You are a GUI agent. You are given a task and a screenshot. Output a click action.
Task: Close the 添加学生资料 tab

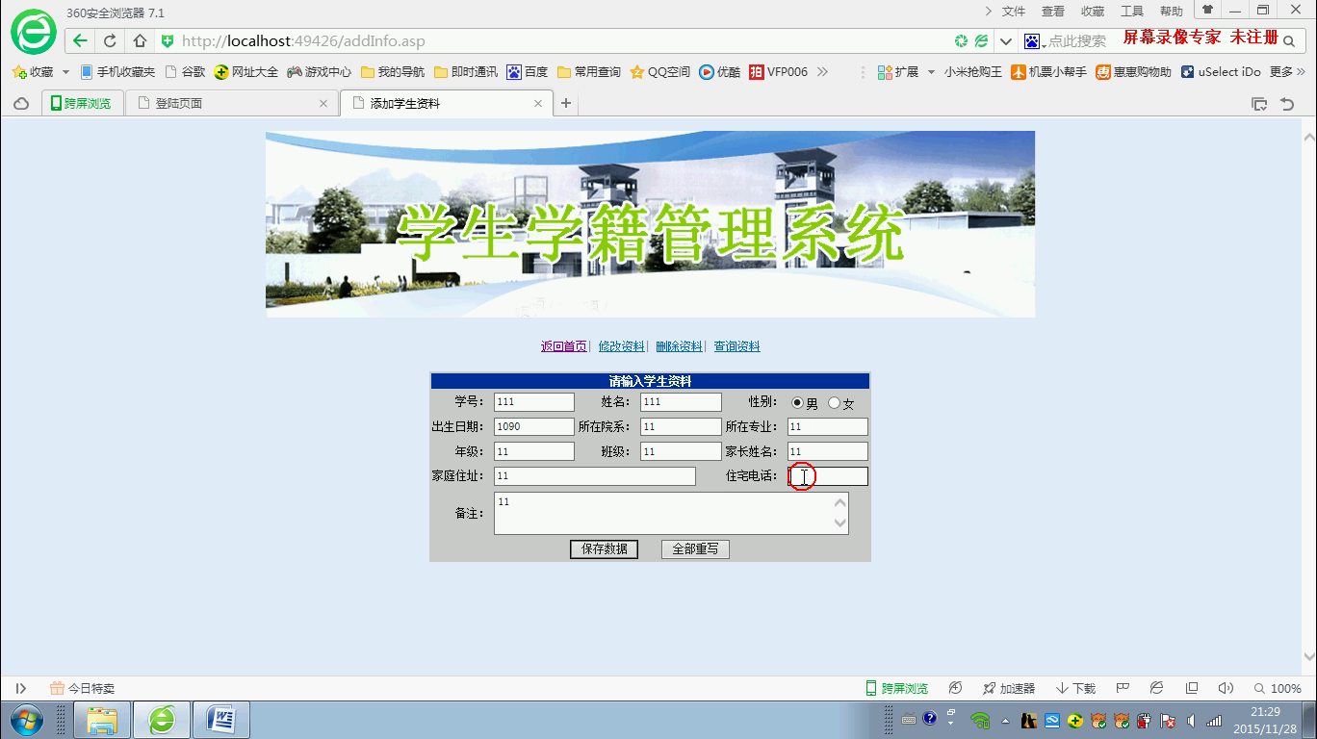click(538, 103)
